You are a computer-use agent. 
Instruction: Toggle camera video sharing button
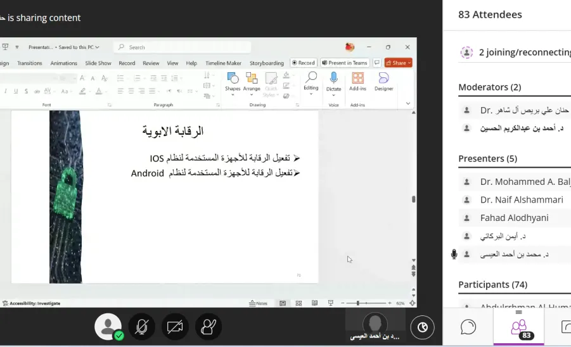pyautogui.click(x=175, y=327)
